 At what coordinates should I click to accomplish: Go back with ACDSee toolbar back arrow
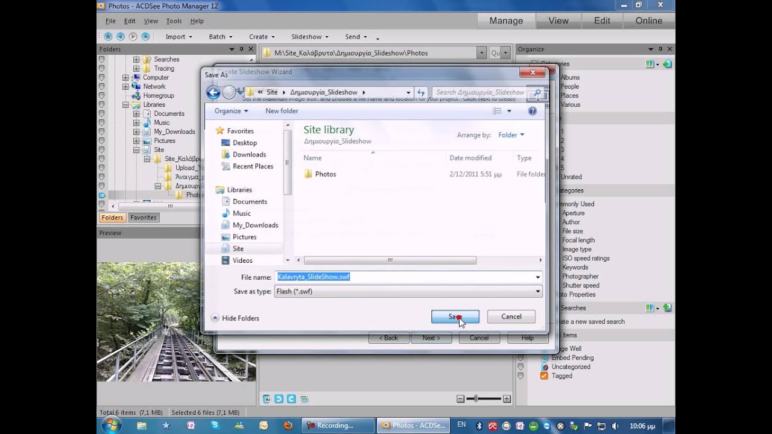click(120, 37)
